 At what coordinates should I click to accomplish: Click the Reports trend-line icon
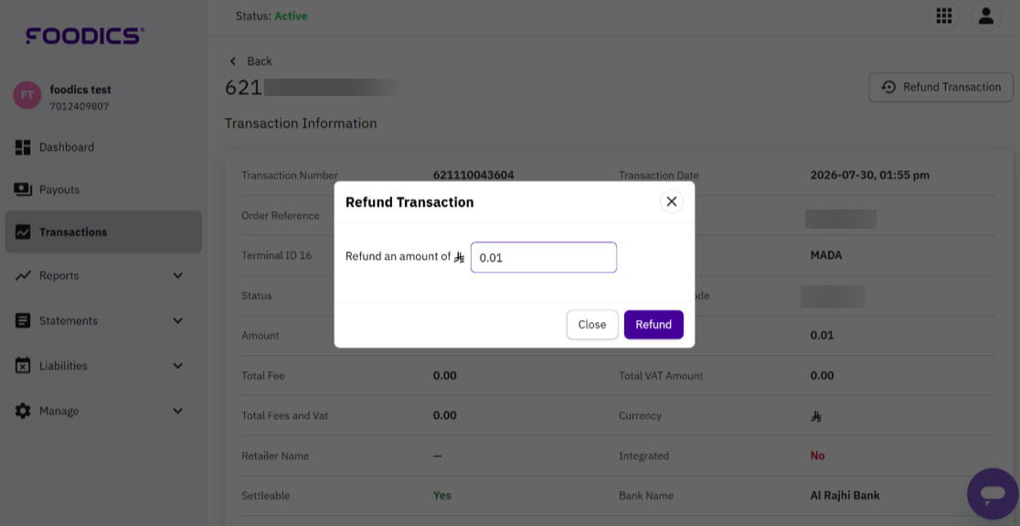point(23,275)
